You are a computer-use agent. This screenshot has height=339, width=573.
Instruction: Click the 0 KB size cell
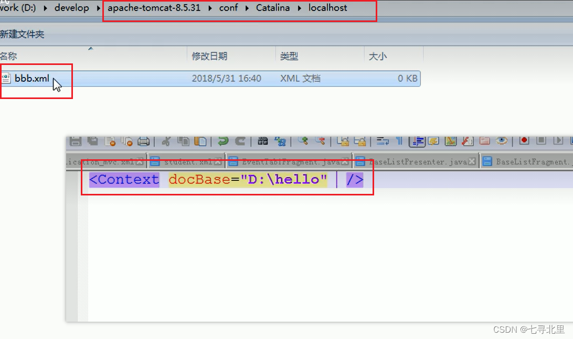coord(408,79)
